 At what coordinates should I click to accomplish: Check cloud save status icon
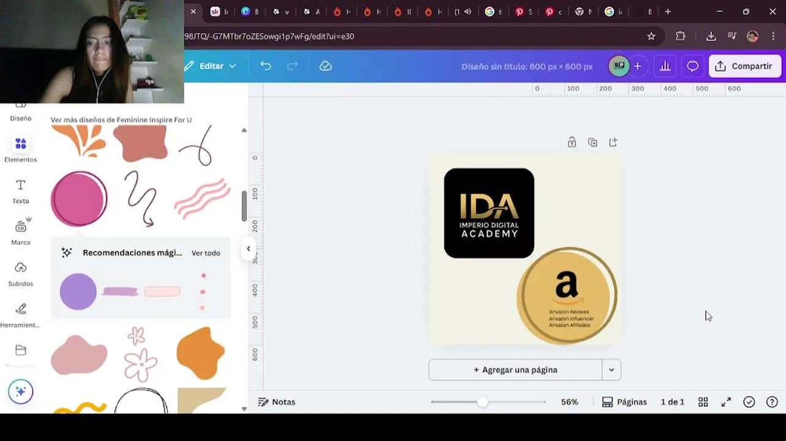(x=325, y=66)
